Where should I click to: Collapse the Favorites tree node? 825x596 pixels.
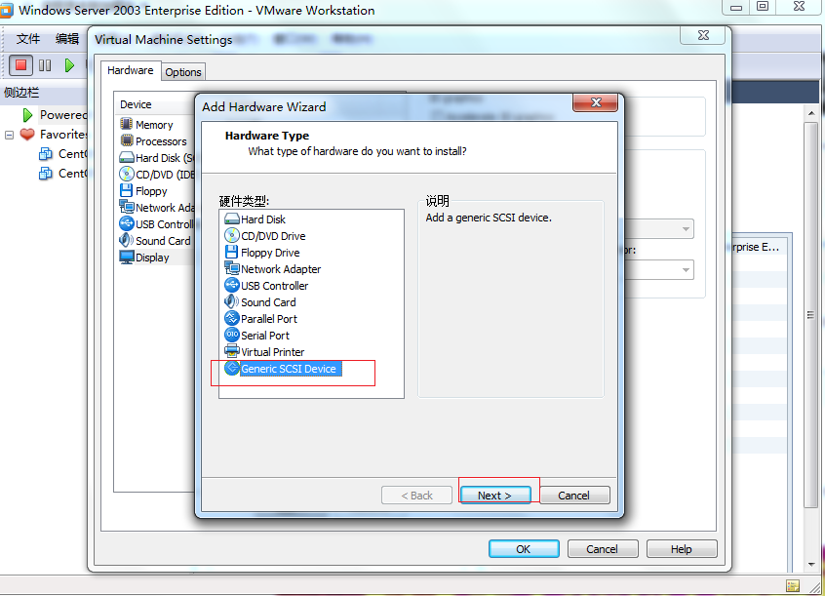[x=9, y=135]
